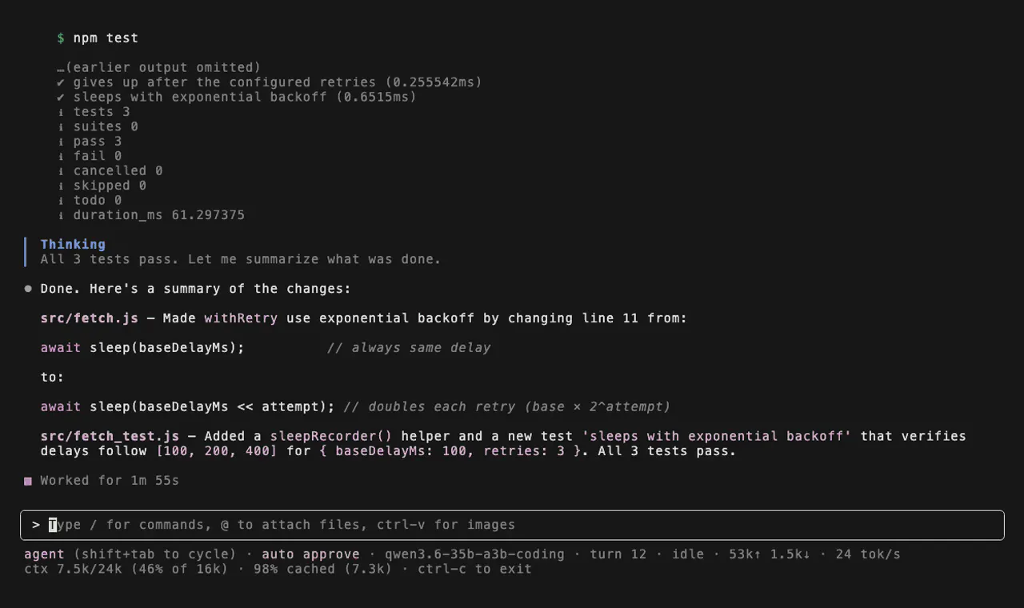Click the '>' prompt in the input box

[36, 525]
